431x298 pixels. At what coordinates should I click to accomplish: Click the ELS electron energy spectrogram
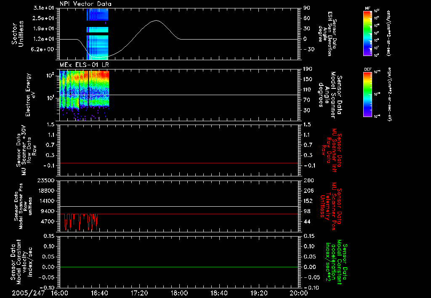(x=84, y=96)
